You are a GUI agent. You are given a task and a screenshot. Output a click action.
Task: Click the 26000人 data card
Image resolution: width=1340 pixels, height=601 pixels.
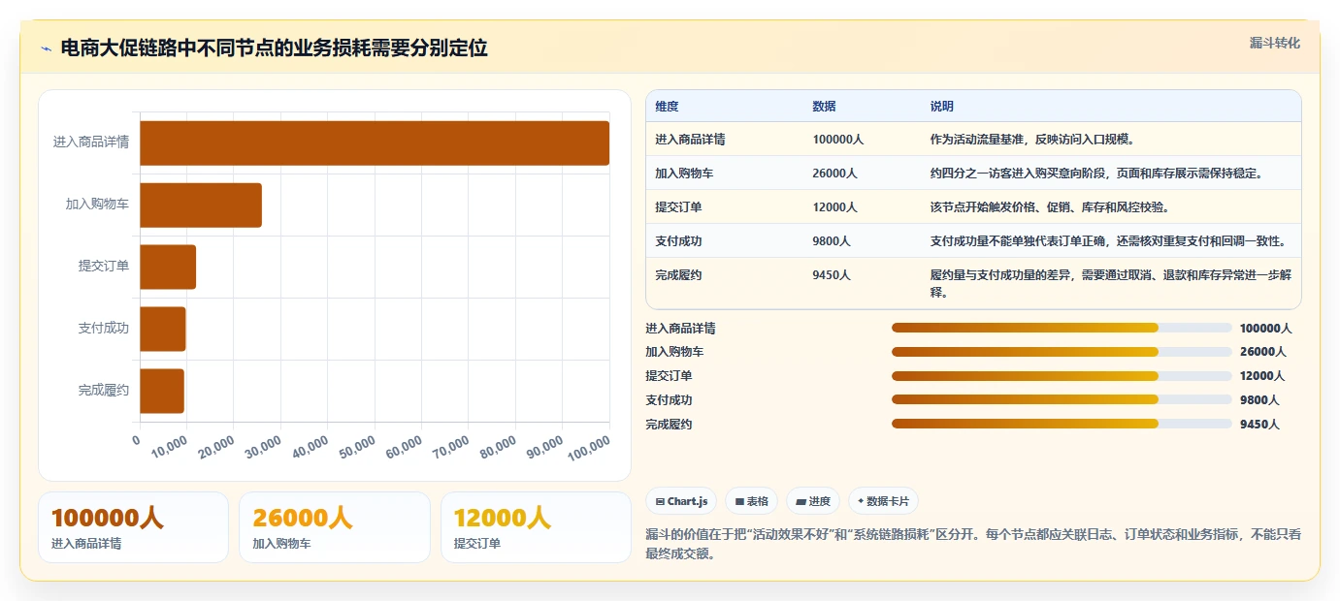point(335,527)
